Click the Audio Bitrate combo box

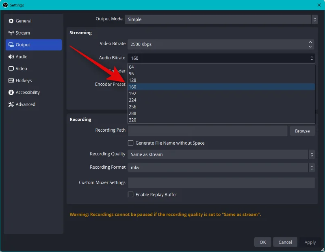(221, 58)
